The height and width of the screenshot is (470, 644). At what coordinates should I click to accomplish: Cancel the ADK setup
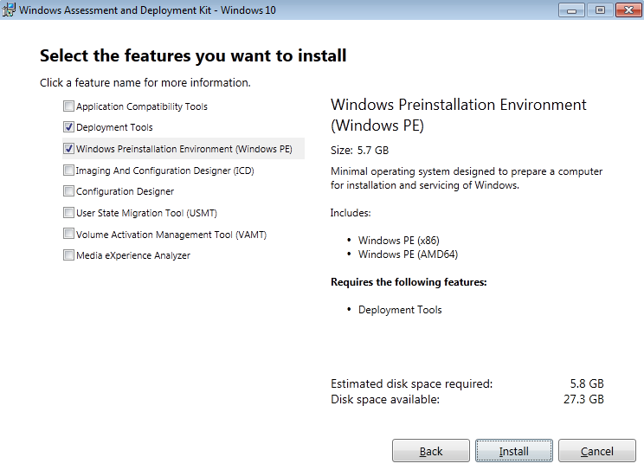[x=597, y=451]
